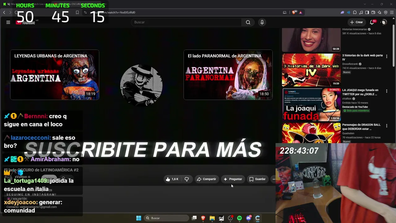Screen dimensions: 396x223
Task: Open the Brave VPN shield icon
Action: [x=386, y=12]
